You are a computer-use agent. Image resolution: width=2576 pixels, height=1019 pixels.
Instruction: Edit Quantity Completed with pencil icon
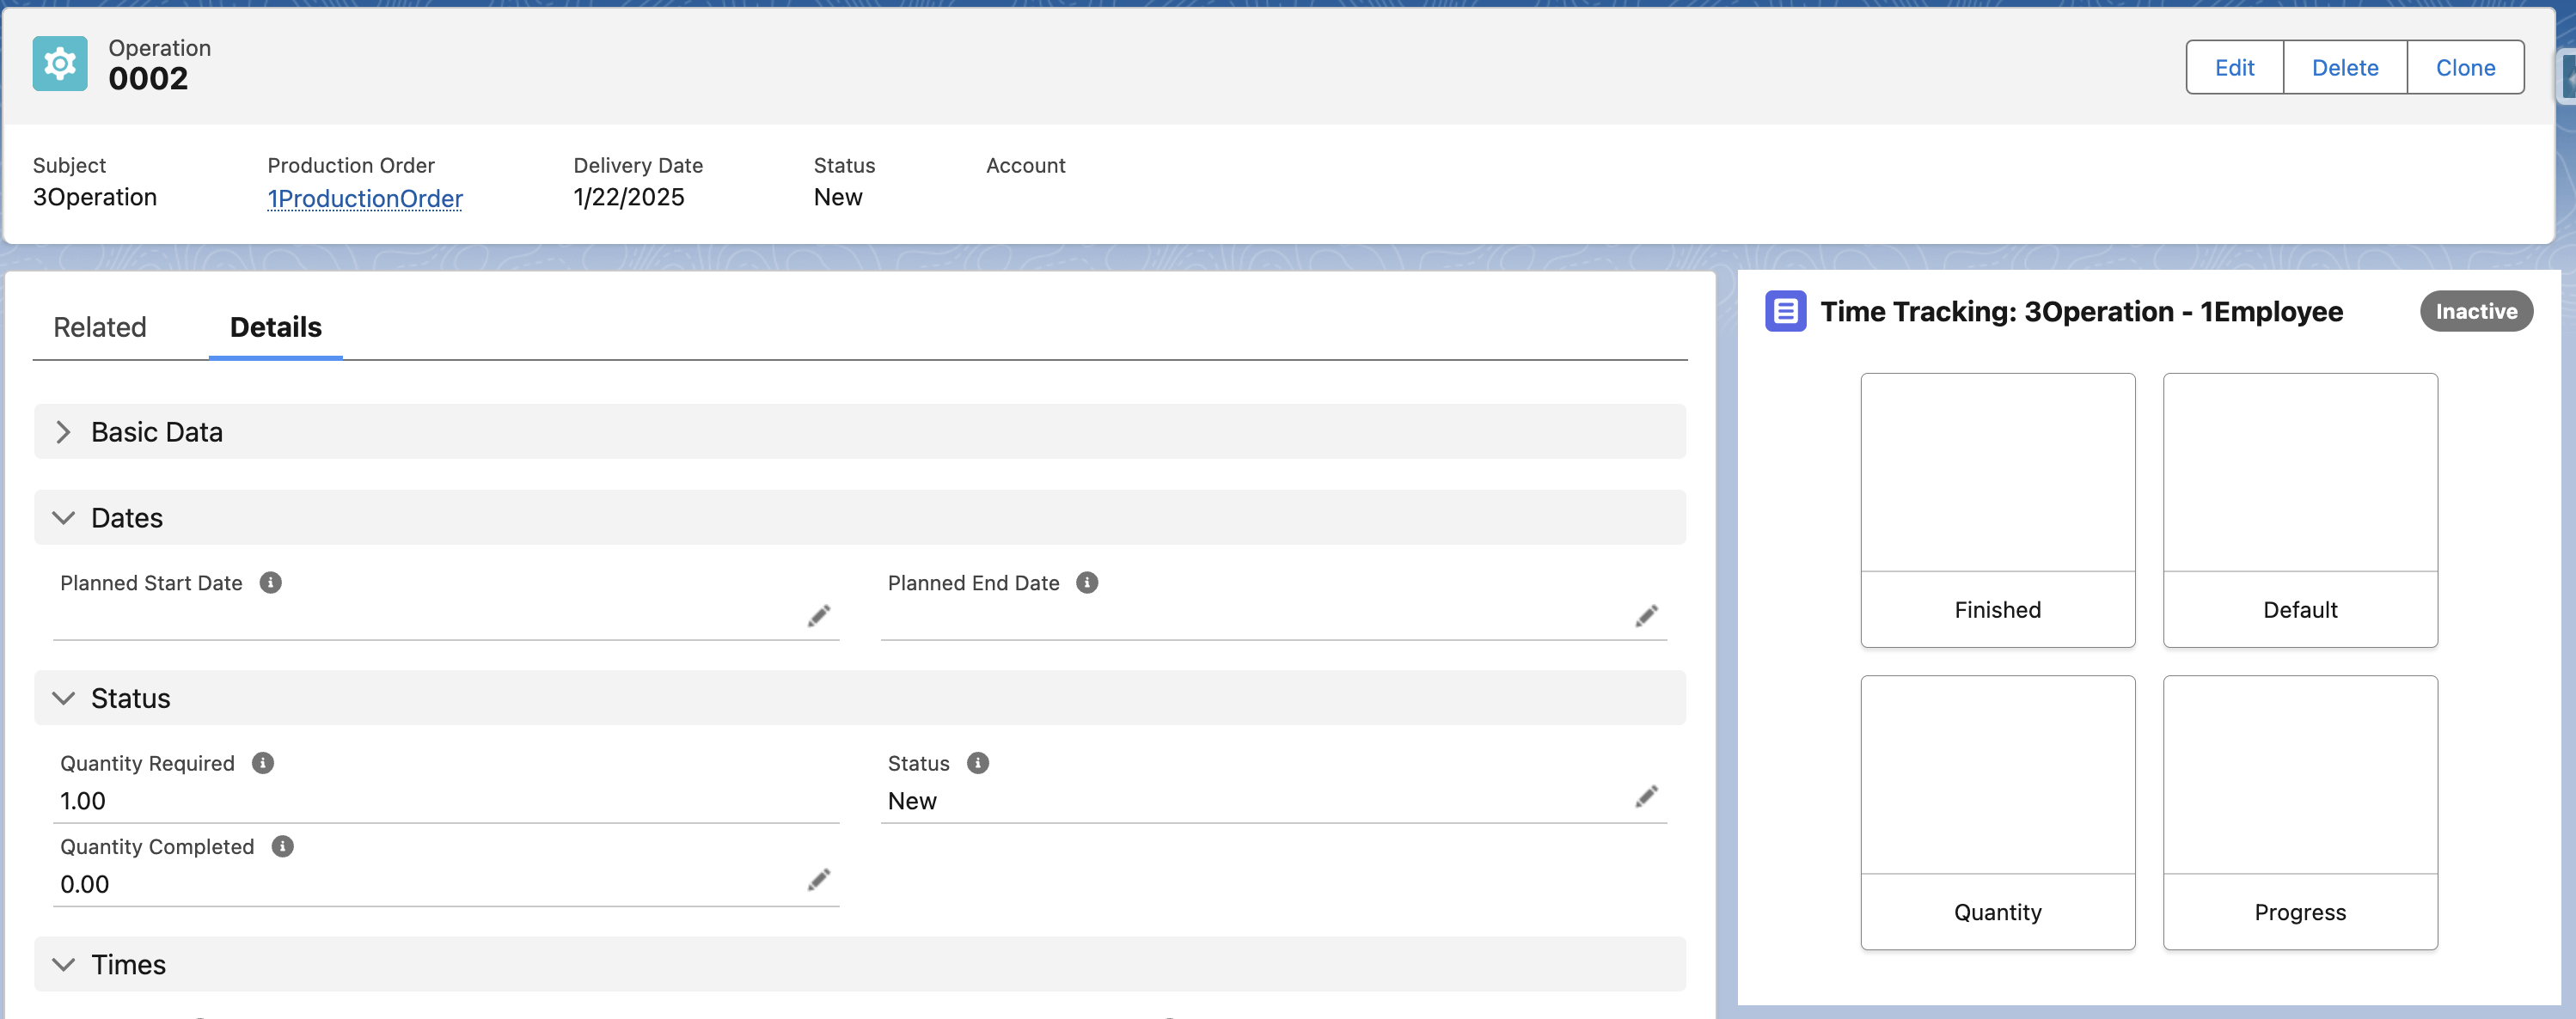point(818,880)
